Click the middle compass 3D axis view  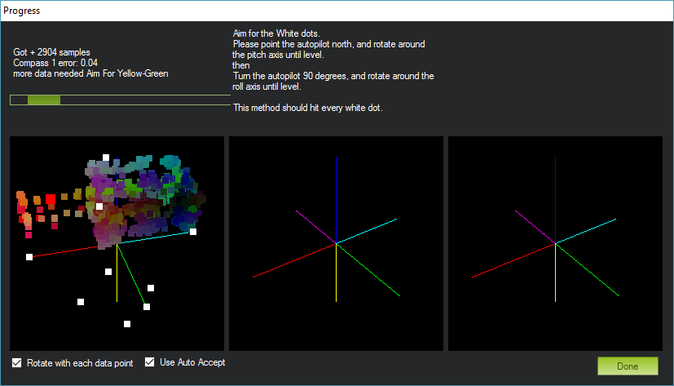click(336, 243)
